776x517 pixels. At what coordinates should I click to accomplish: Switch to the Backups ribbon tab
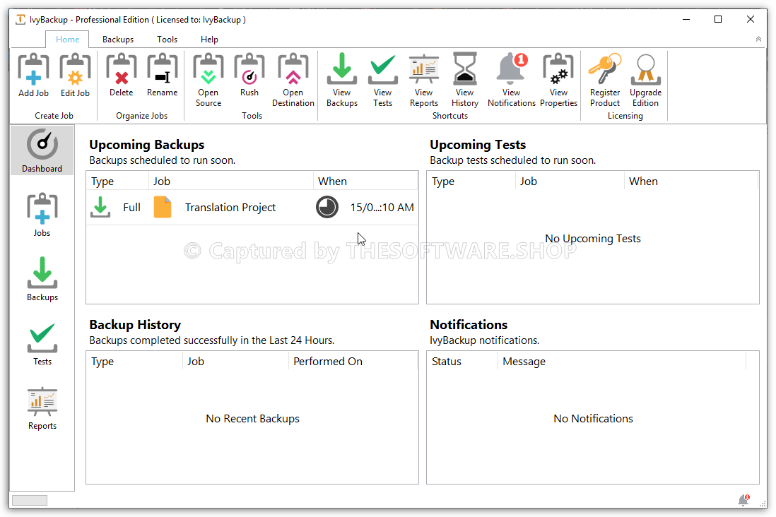[118, 40]
